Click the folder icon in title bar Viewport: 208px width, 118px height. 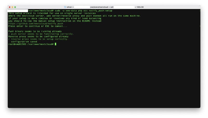coord(65,7)
